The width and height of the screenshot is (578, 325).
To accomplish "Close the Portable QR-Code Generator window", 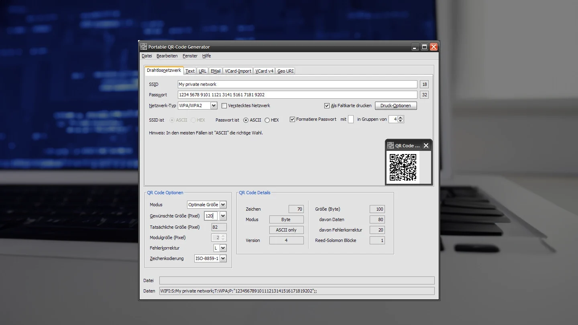I will click(433, 47).
